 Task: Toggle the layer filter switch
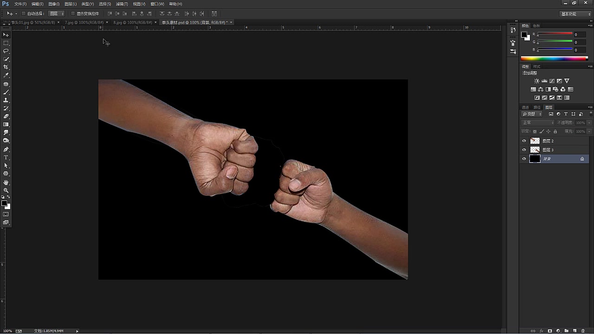[x=591, y=114]
